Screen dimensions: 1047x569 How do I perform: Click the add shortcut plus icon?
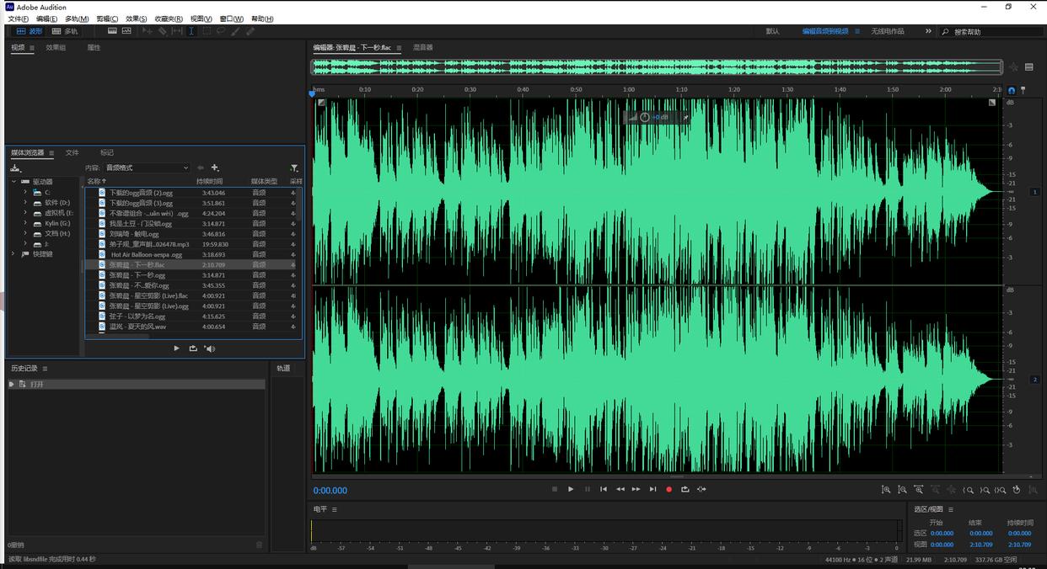(x=215, y=168)
